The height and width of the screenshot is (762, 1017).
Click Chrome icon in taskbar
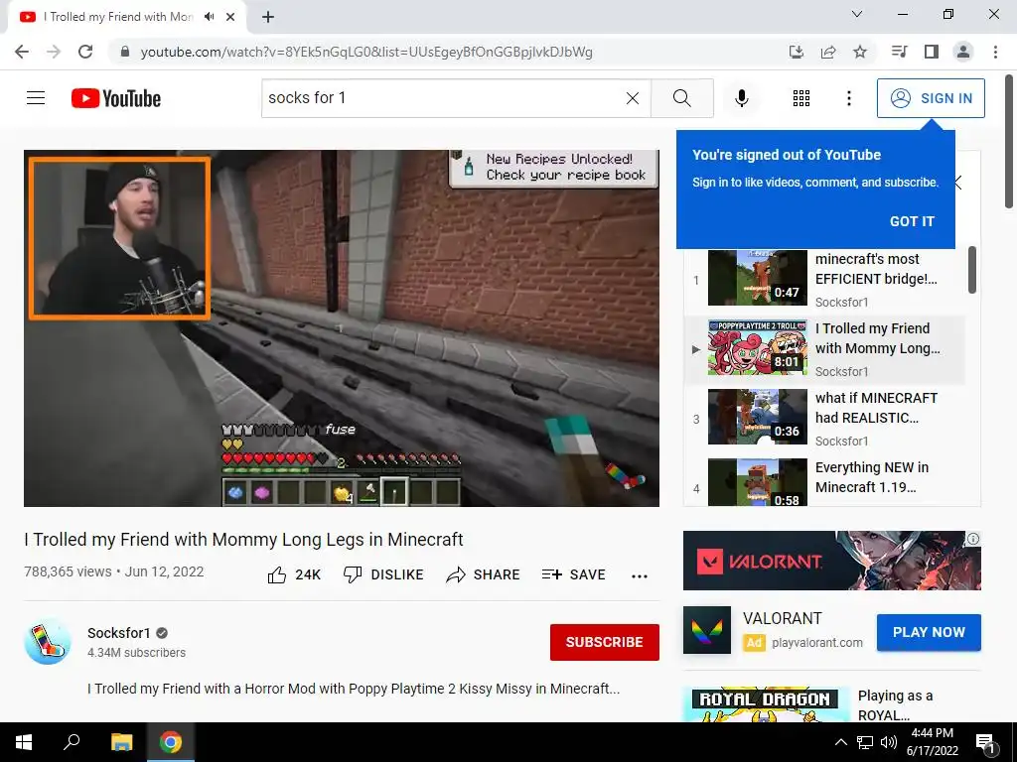(171, 742)
